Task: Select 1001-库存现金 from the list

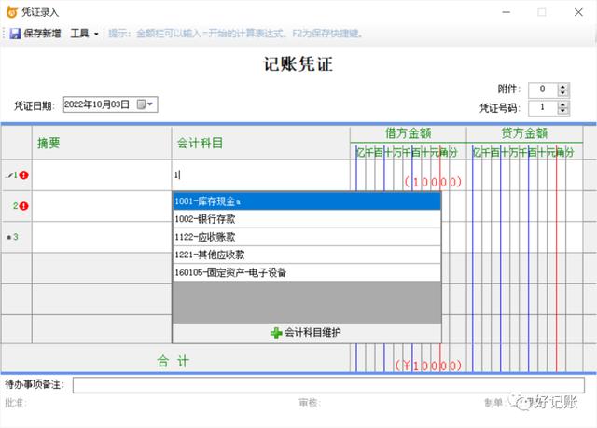Action: (307, 201)
